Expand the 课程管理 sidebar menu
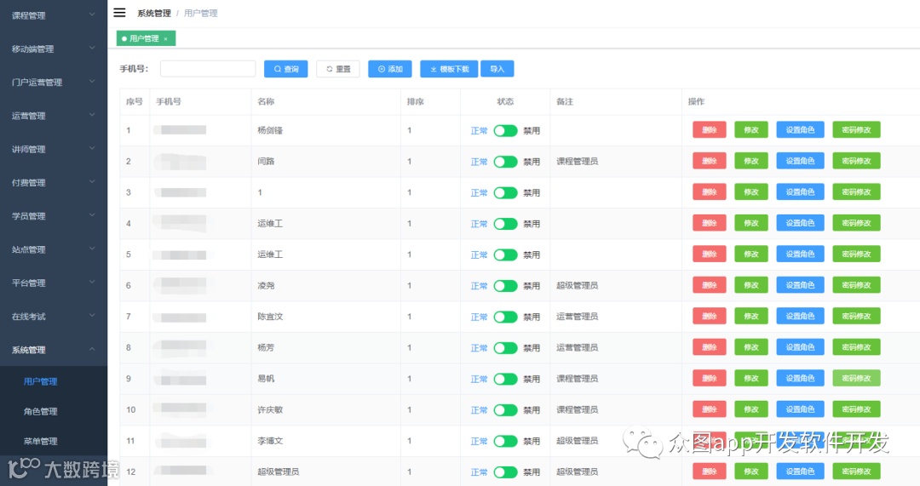The image size is (920, 486). tap(54, 15)
